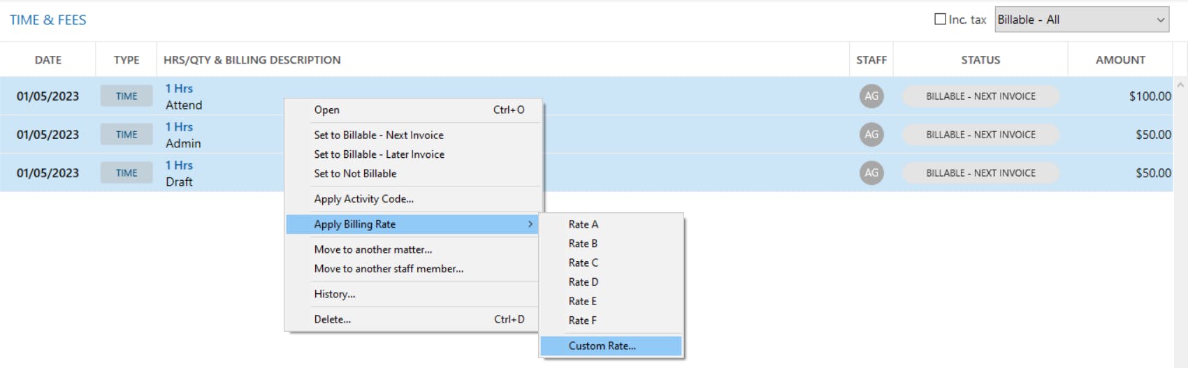Click the AG staff avatar on Draft row
The width and height of the screenshot is (1188, 368).
tap(871, 173)
